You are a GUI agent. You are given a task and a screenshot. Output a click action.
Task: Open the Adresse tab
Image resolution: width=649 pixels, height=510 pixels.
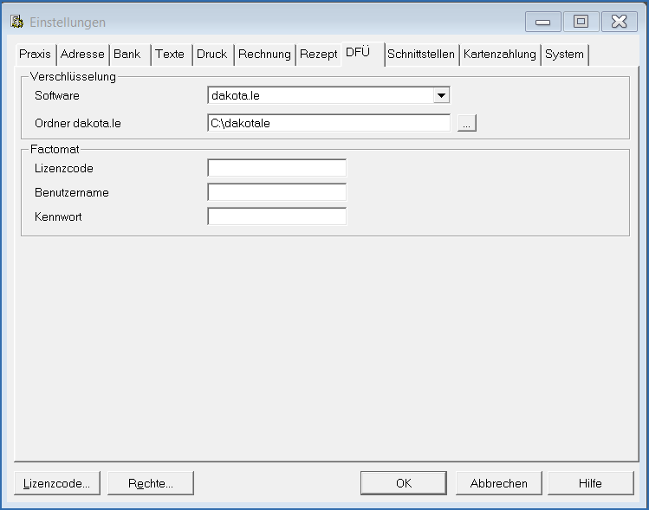82,55
